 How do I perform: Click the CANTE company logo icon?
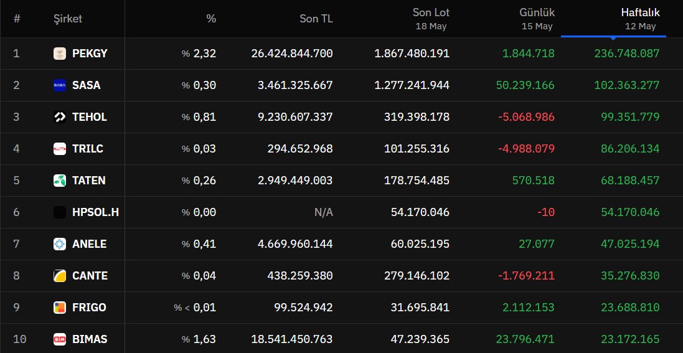pos(60,276)
